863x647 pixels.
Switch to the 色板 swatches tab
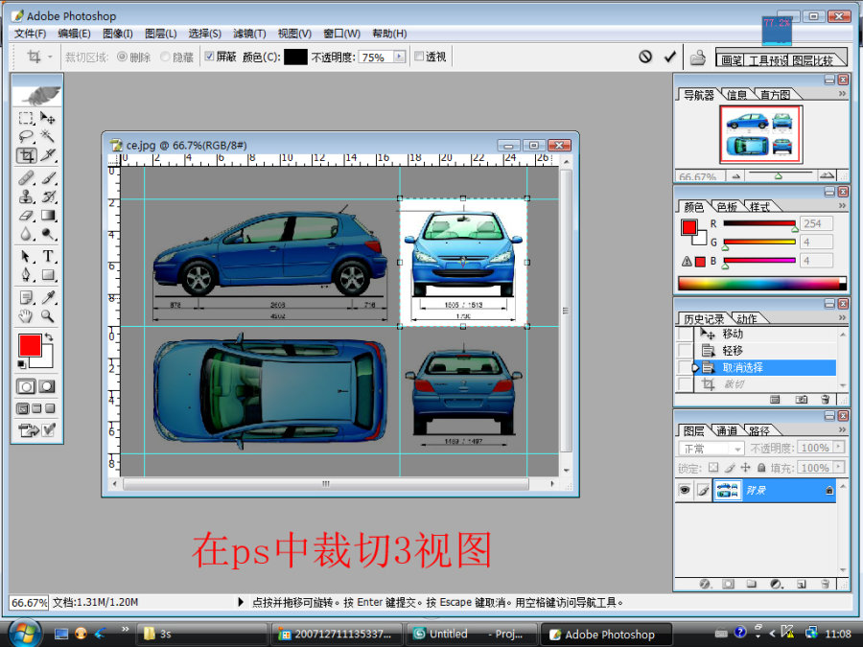click(x=727, y=206)
